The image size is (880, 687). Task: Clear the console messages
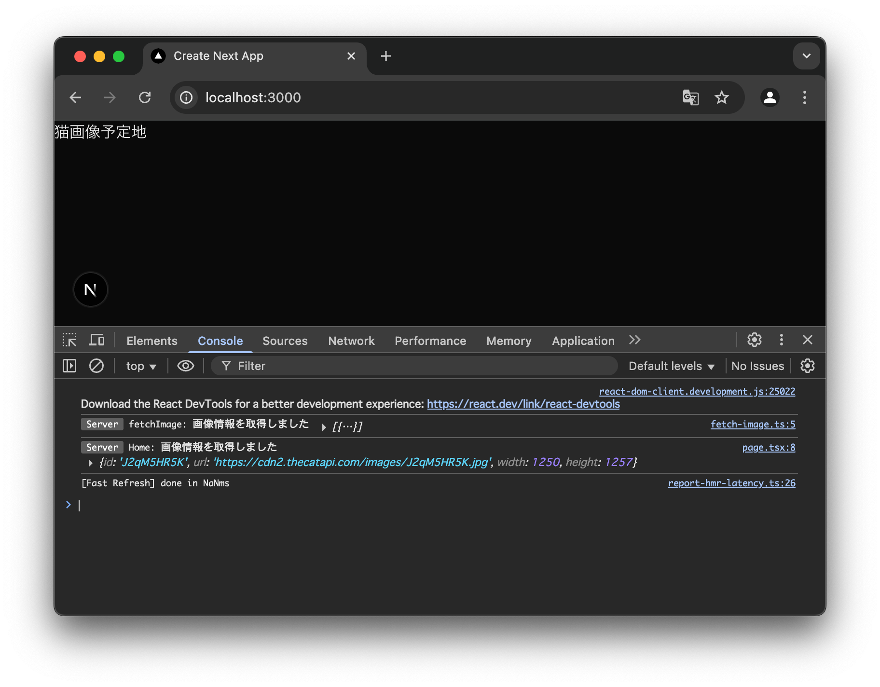pos(96,366)
